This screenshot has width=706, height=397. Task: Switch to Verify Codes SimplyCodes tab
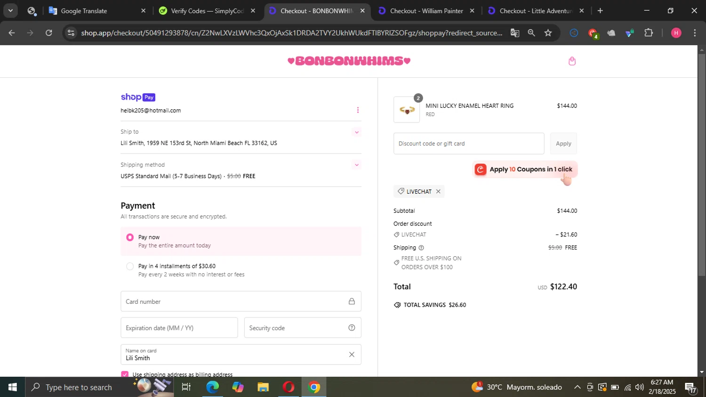click(x=207, y=11)
